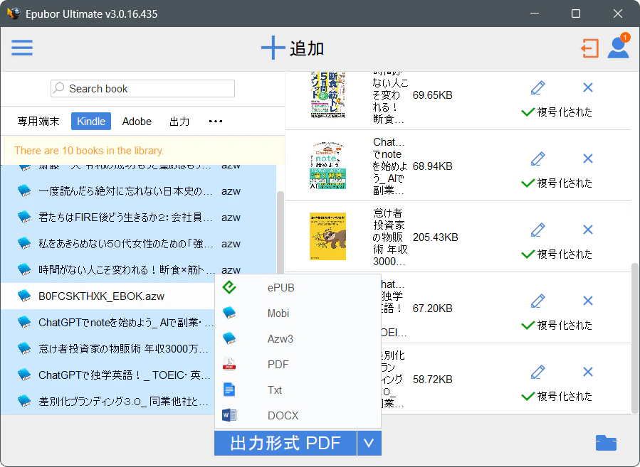Click the Txt document icon
640x467 pixels.
pos(229,390)
